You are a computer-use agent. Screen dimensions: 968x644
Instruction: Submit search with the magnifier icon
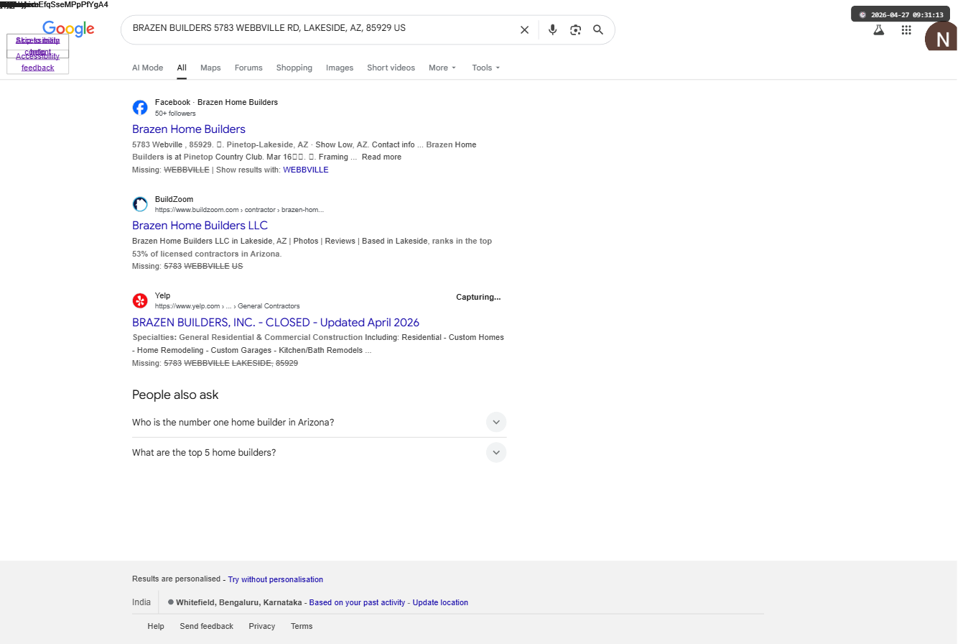click(598, 29)
